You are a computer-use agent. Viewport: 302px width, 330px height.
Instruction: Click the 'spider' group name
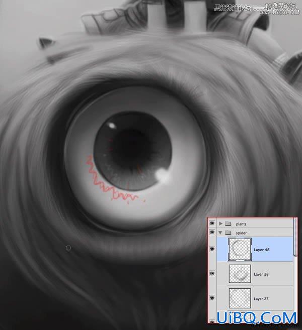[241, 233]
